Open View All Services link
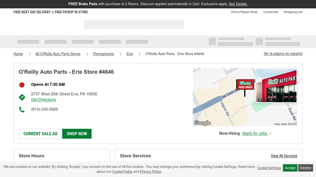This screenshot has height=177, width=316. [284, 156]
